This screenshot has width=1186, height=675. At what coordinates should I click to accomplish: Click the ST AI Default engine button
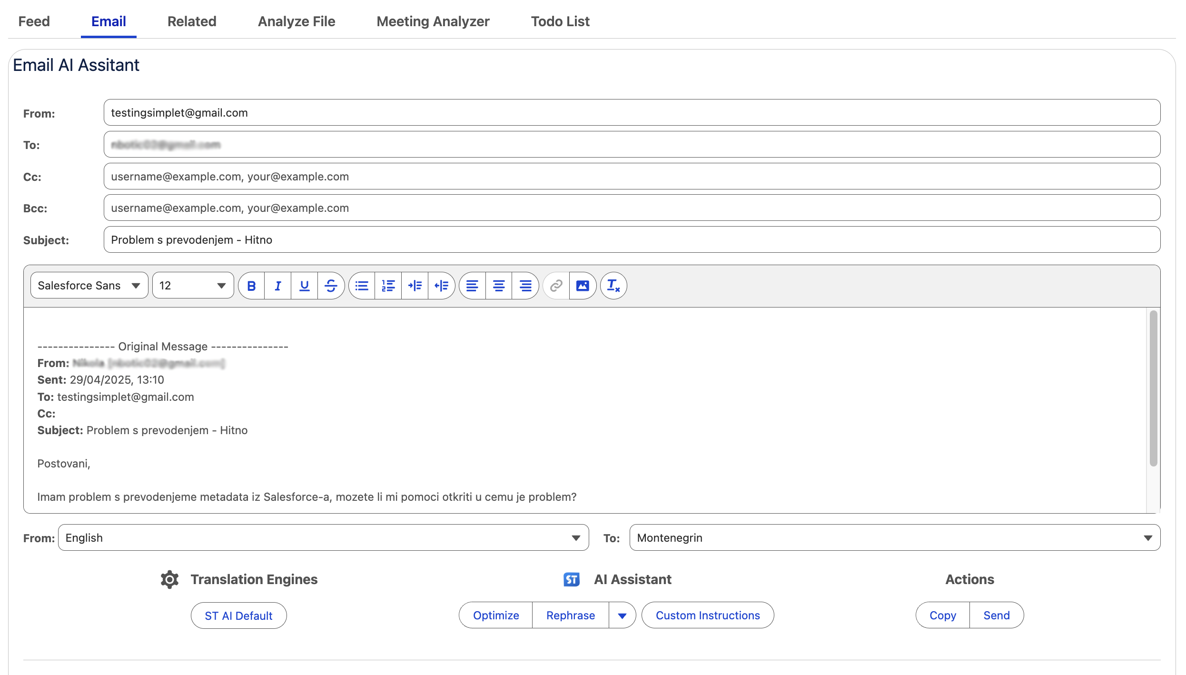(239, 615)
